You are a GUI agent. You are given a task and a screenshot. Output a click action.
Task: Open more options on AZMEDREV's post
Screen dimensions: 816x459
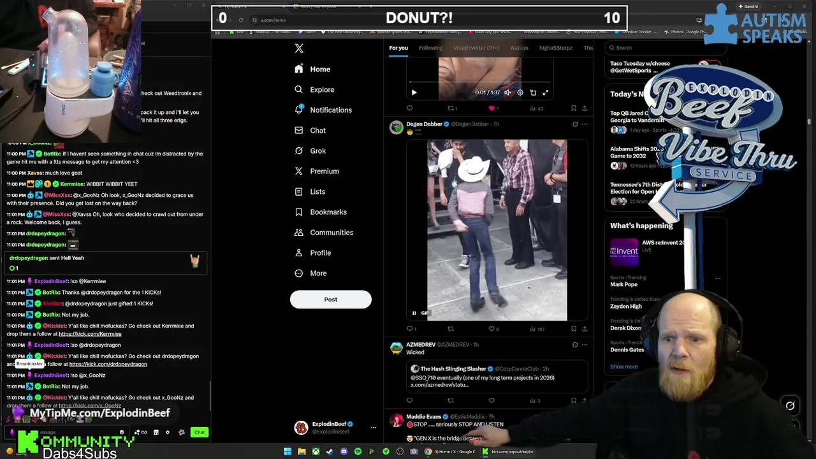point(585,345)
